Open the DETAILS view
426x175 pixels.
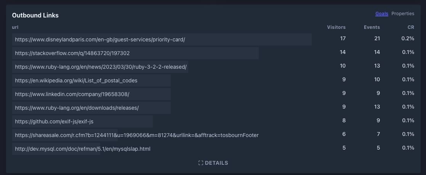coord(213,163)
